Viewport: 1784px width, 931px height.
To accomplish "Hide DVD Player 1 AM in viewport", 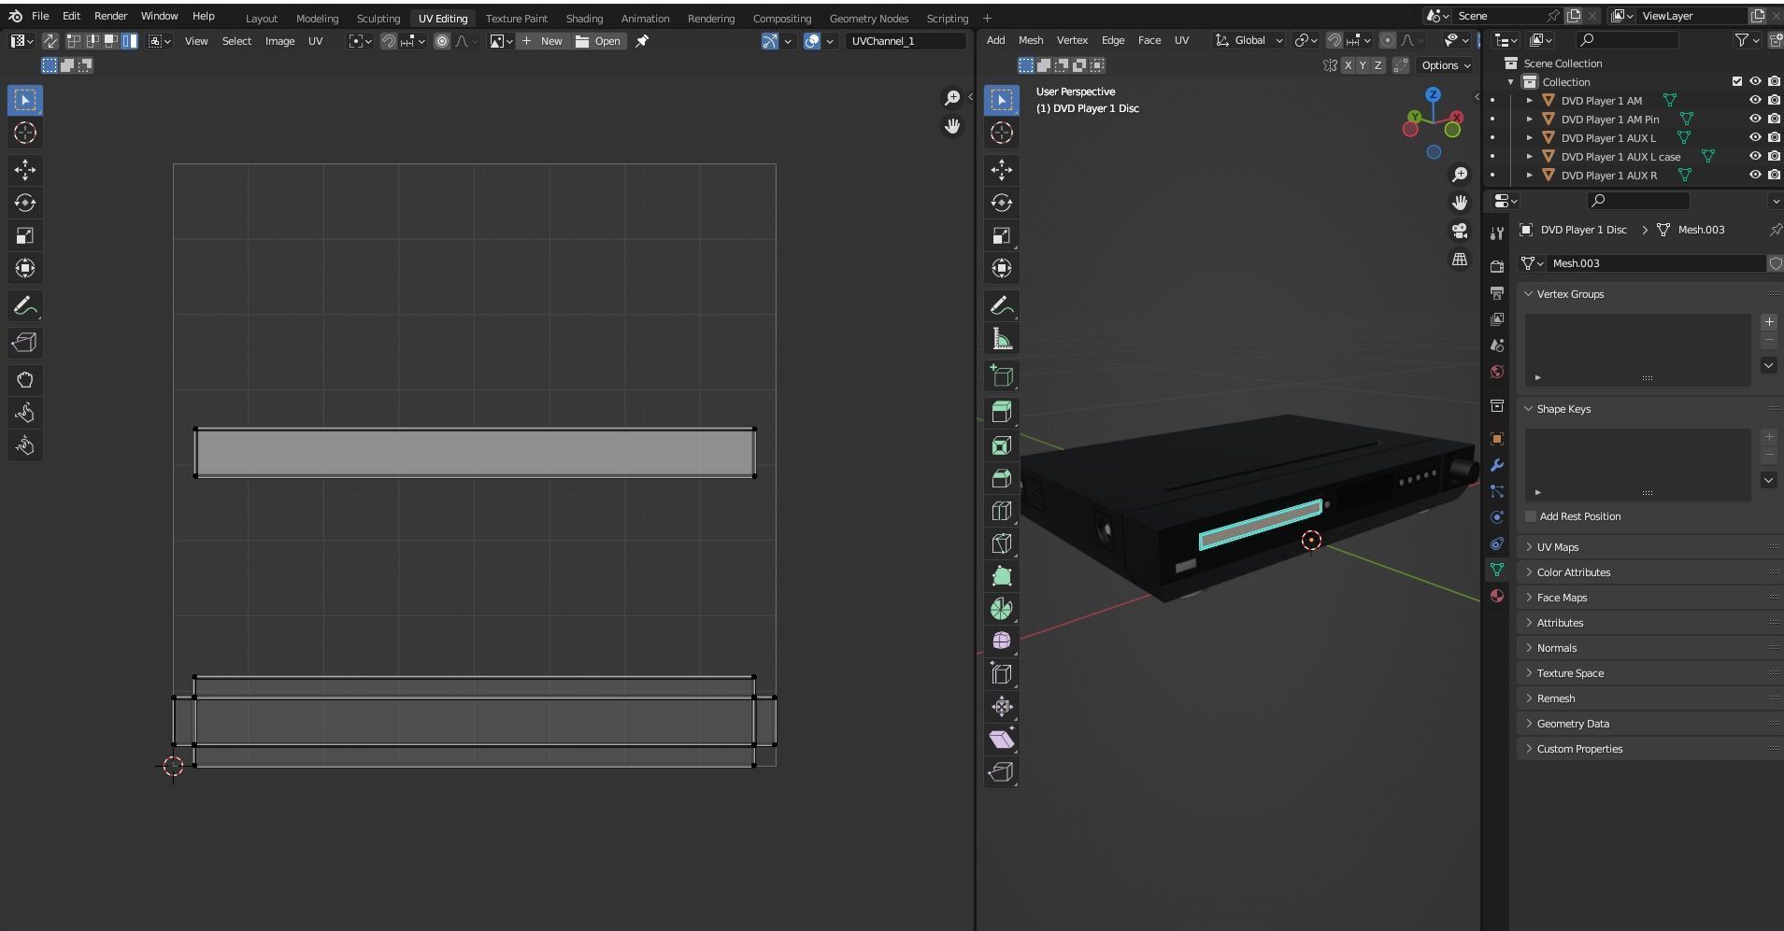I will tap(1755, 101).
